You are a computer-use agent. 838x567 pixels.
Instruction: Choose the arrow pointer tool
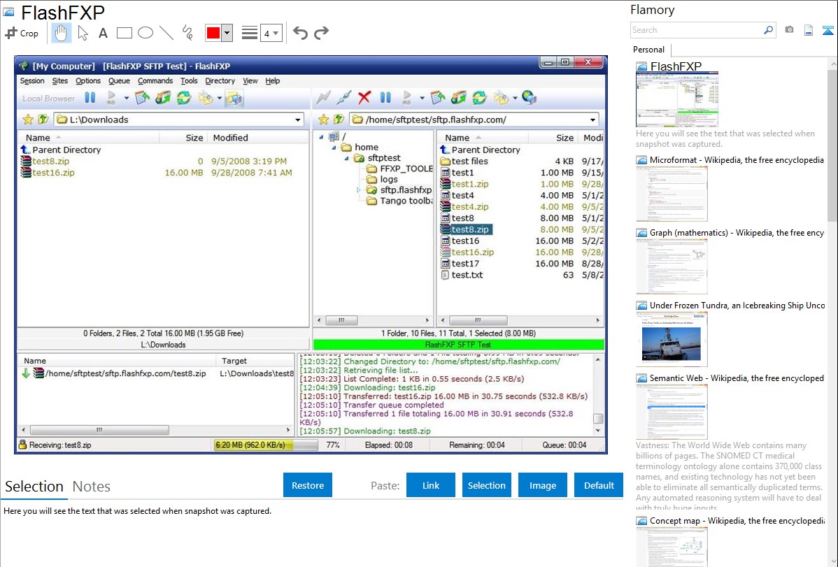point(83,33)
